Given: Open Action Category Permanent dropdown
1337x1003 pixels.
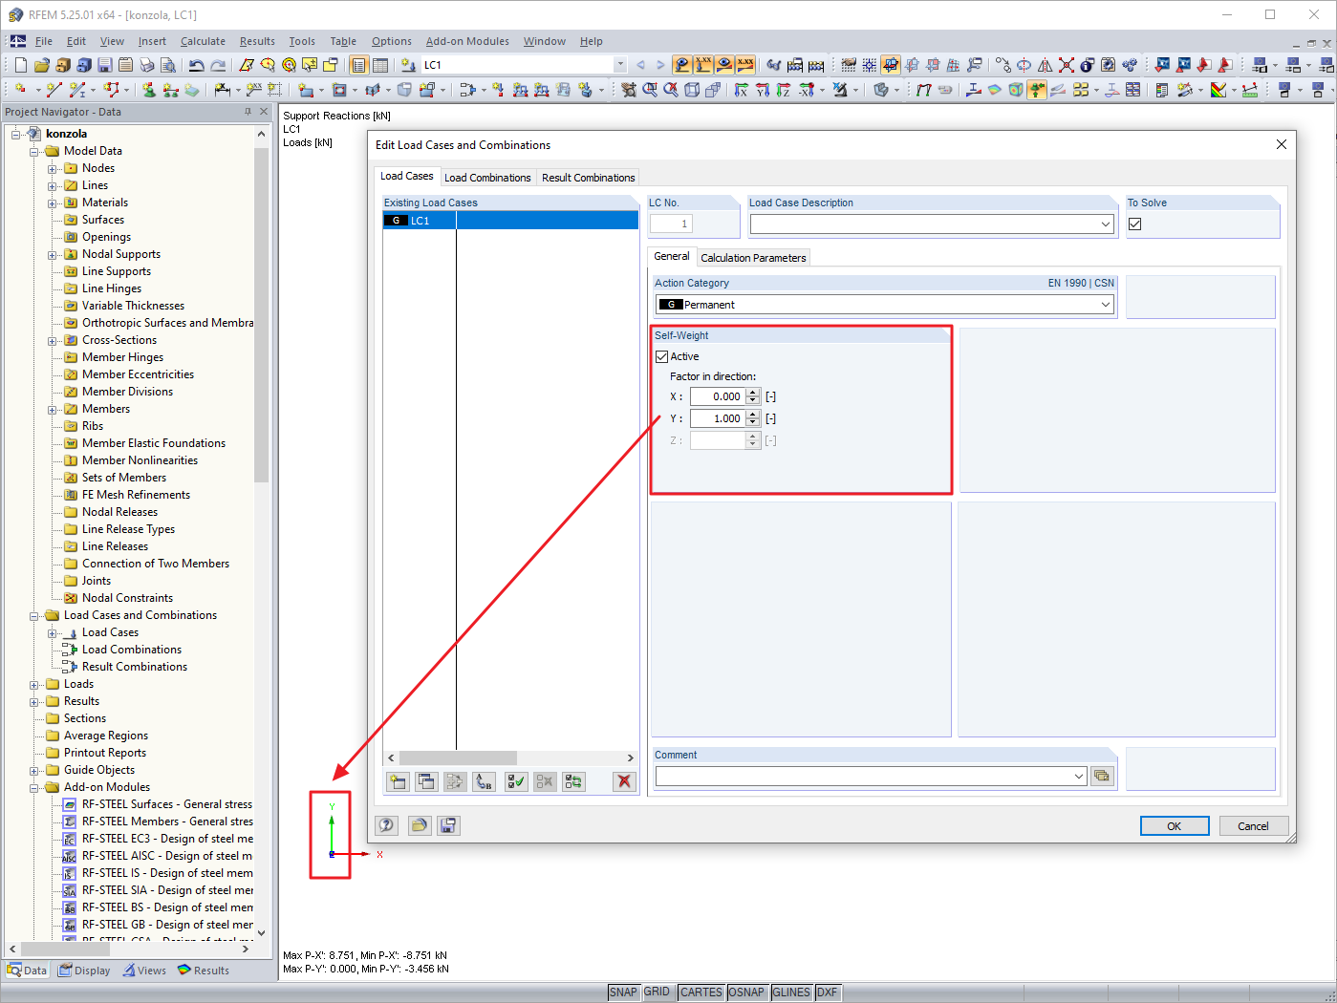Looking at the screenshot, I should [1106, 305].
